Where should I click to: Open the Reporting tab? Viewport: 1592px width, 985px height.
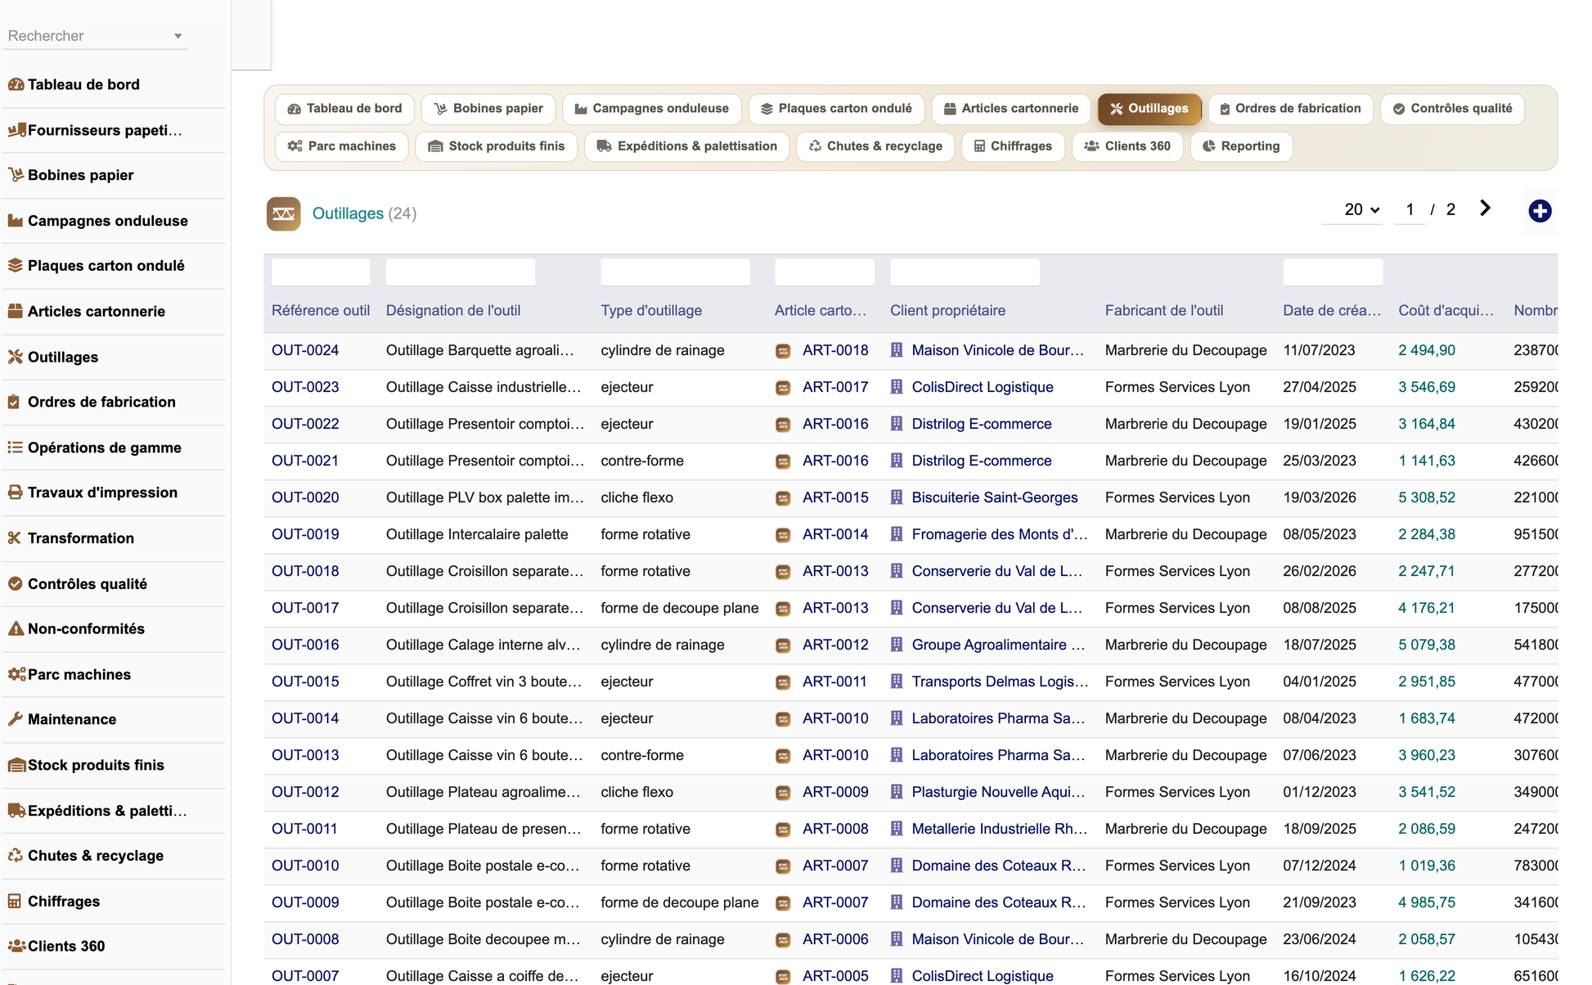[x=1241, y=146]
